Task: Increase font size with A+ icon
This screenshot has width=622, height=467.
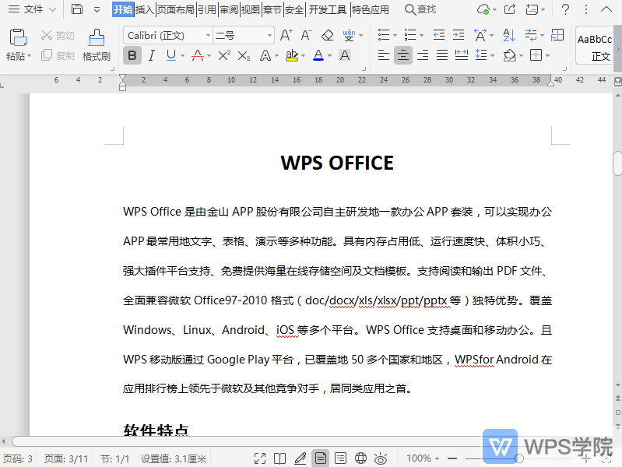Action: coord(286,35)
